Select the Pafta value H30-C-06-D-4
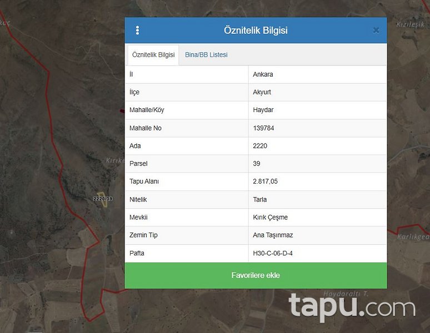 pos(273,253)
